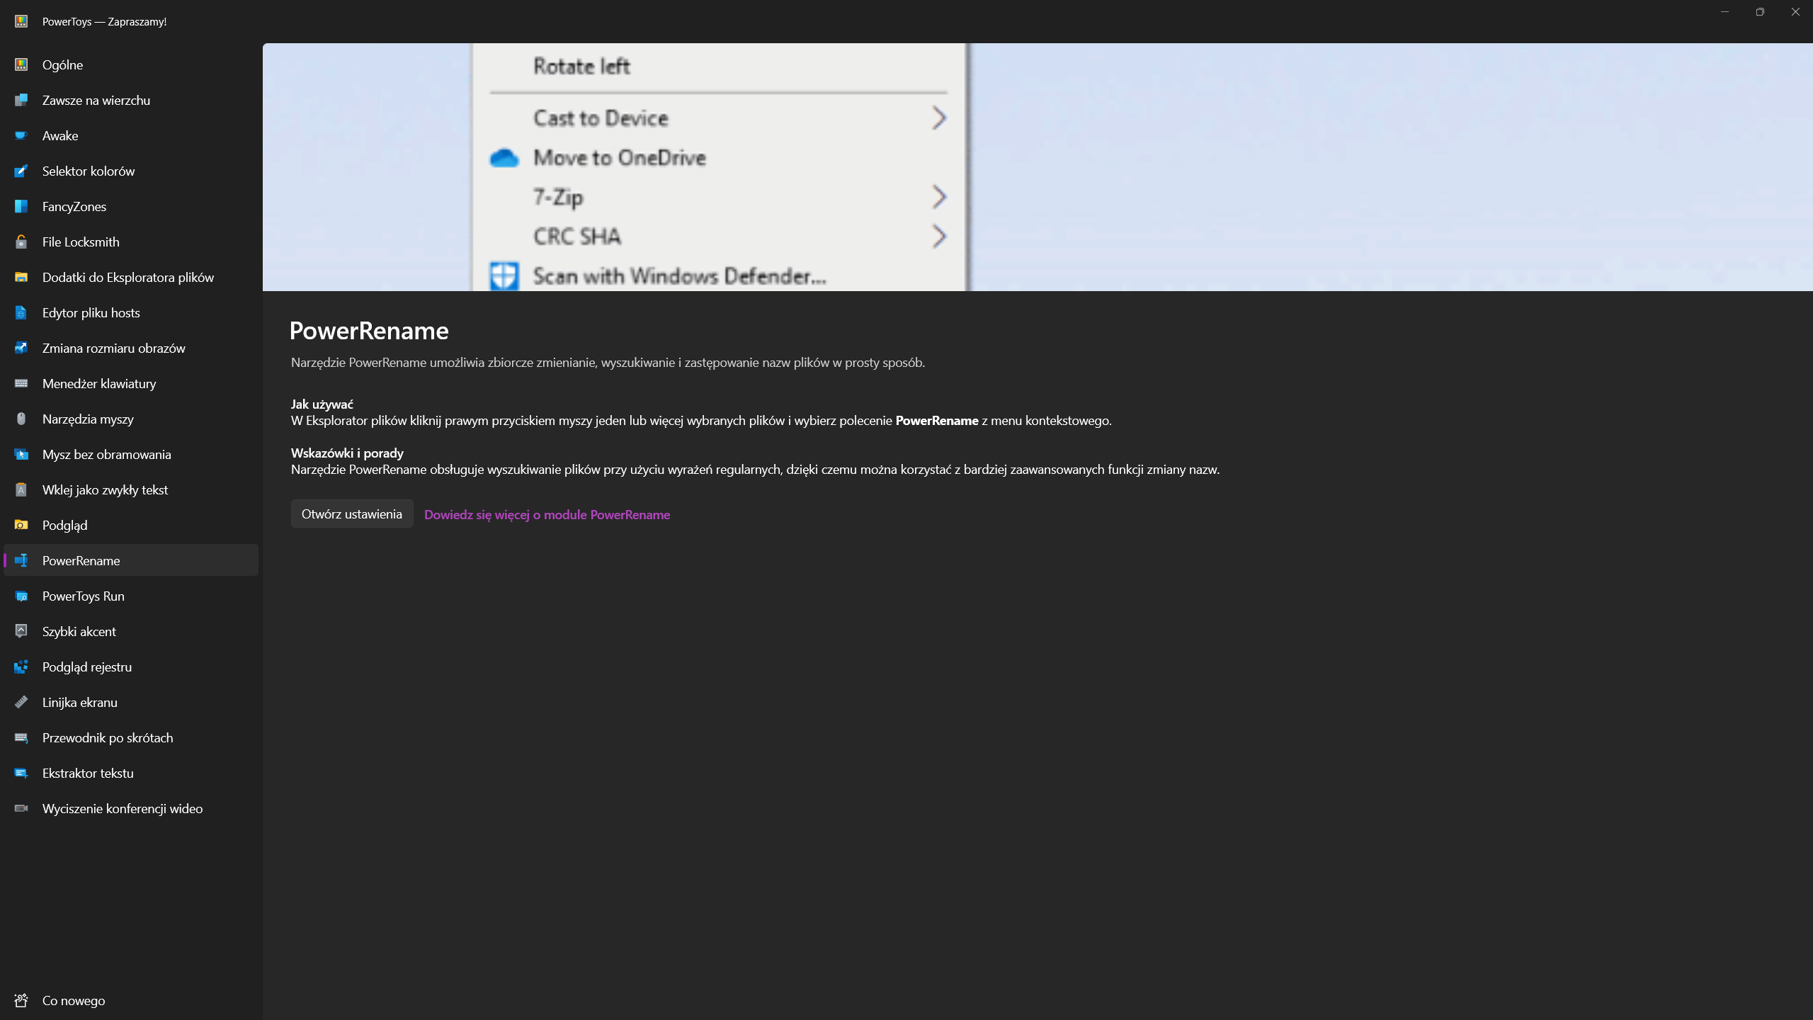
Task: Open the Awake module icon
Action: click(x=21, y=135)
